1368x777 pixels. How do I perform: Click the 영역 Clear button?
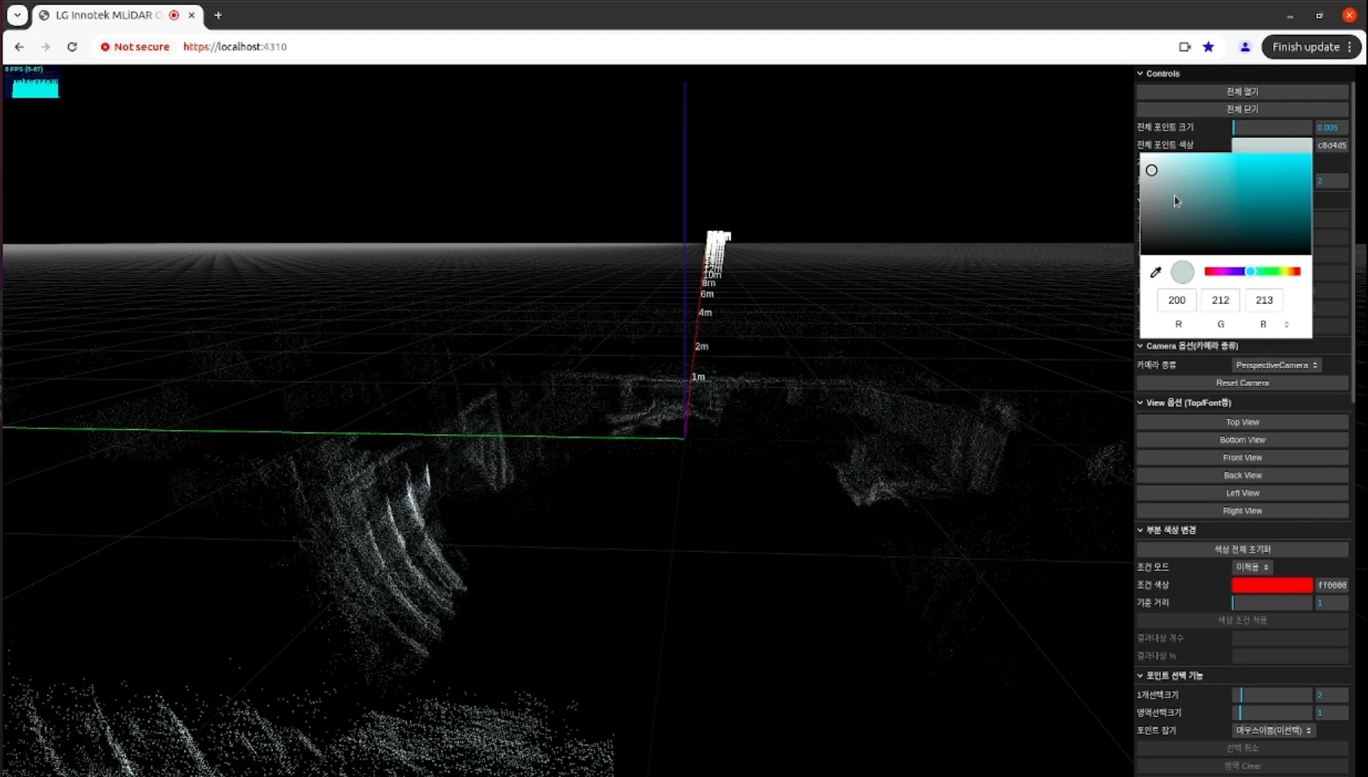(x=1242, y=766)
